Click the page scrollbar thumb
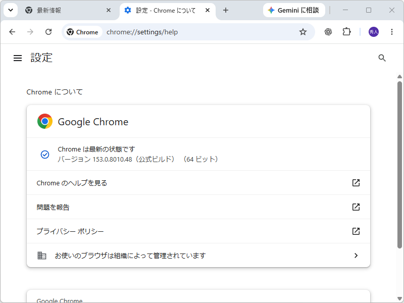This screenshot has width=404, height=303. click(x=399, y=165)
